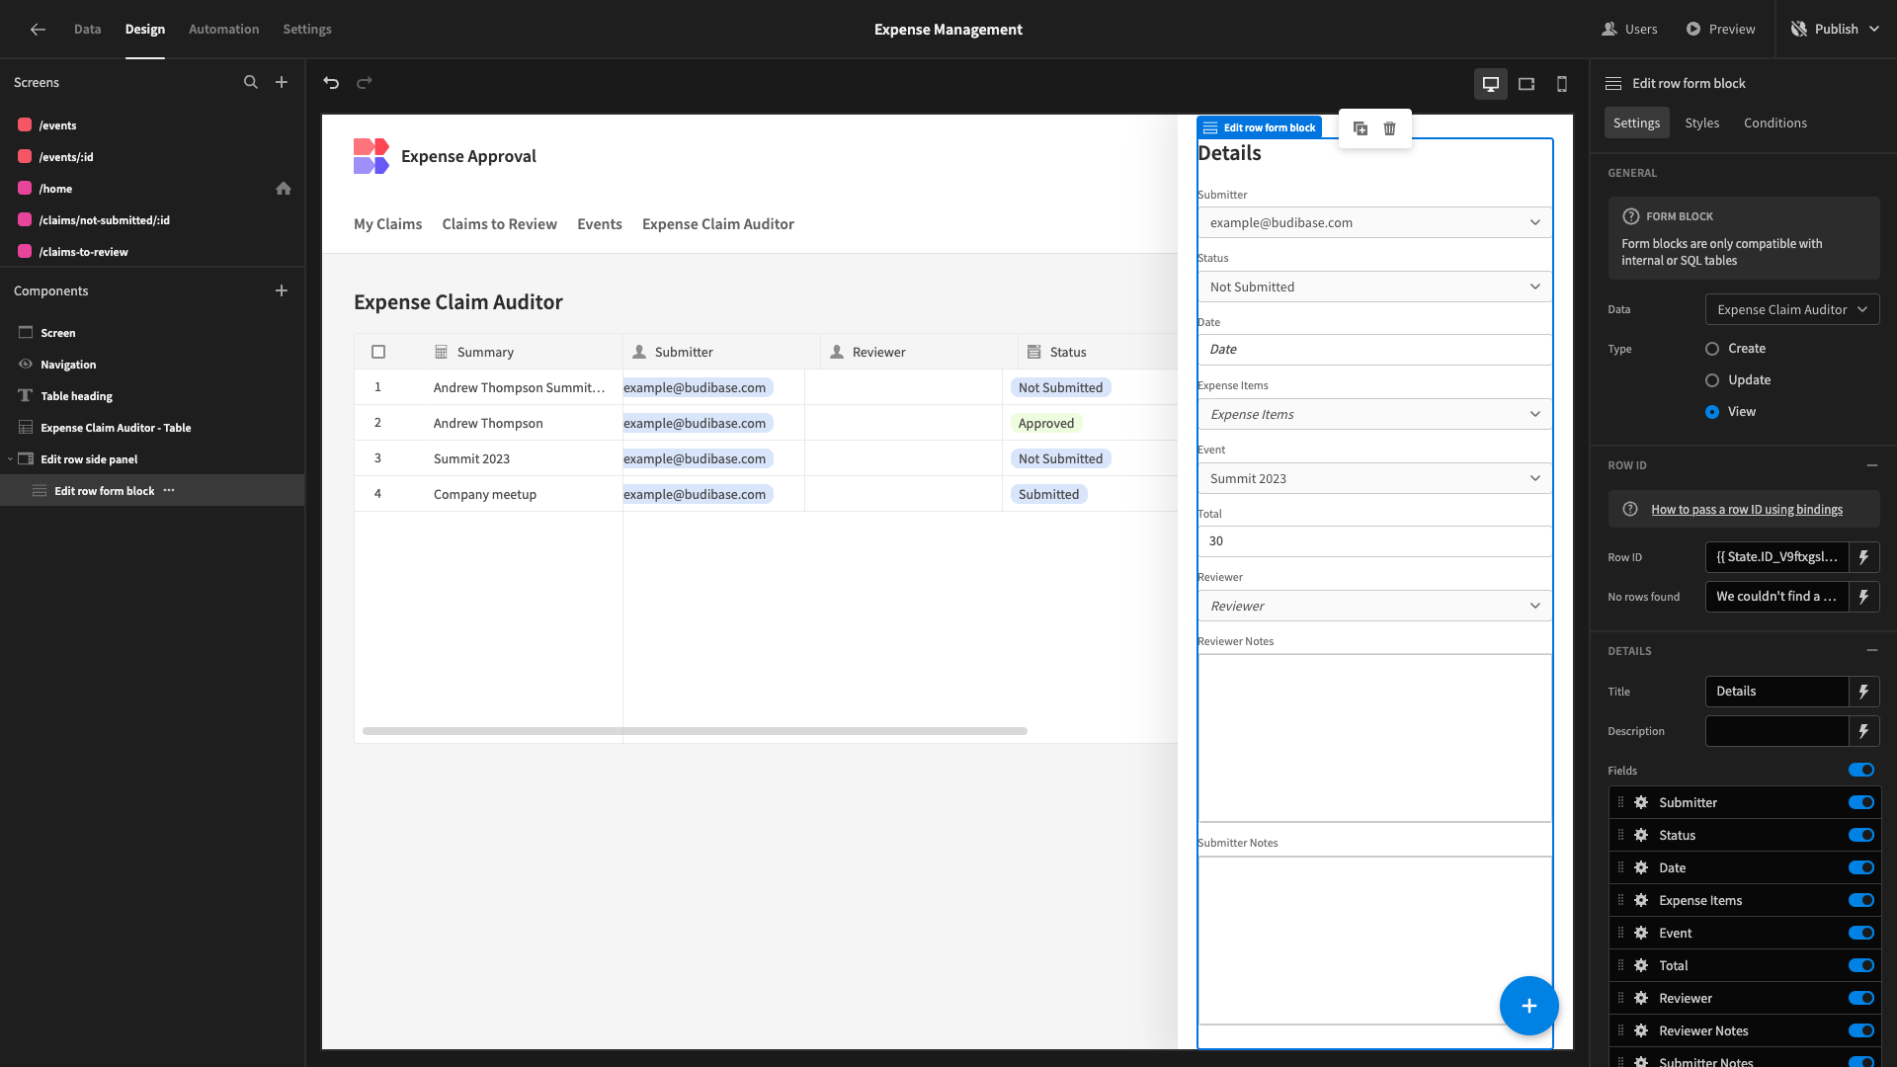This screenshot has height=1067, width=1897.
Task: Open gear settings for Expense Items field
Action: click(1641, 900)
